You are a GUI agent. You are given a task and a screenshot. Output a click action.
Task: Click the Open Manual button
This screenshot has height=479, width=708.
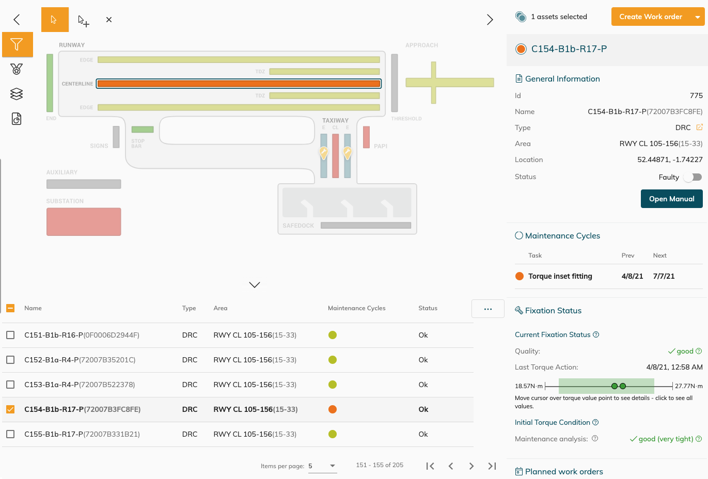point(671,199)
